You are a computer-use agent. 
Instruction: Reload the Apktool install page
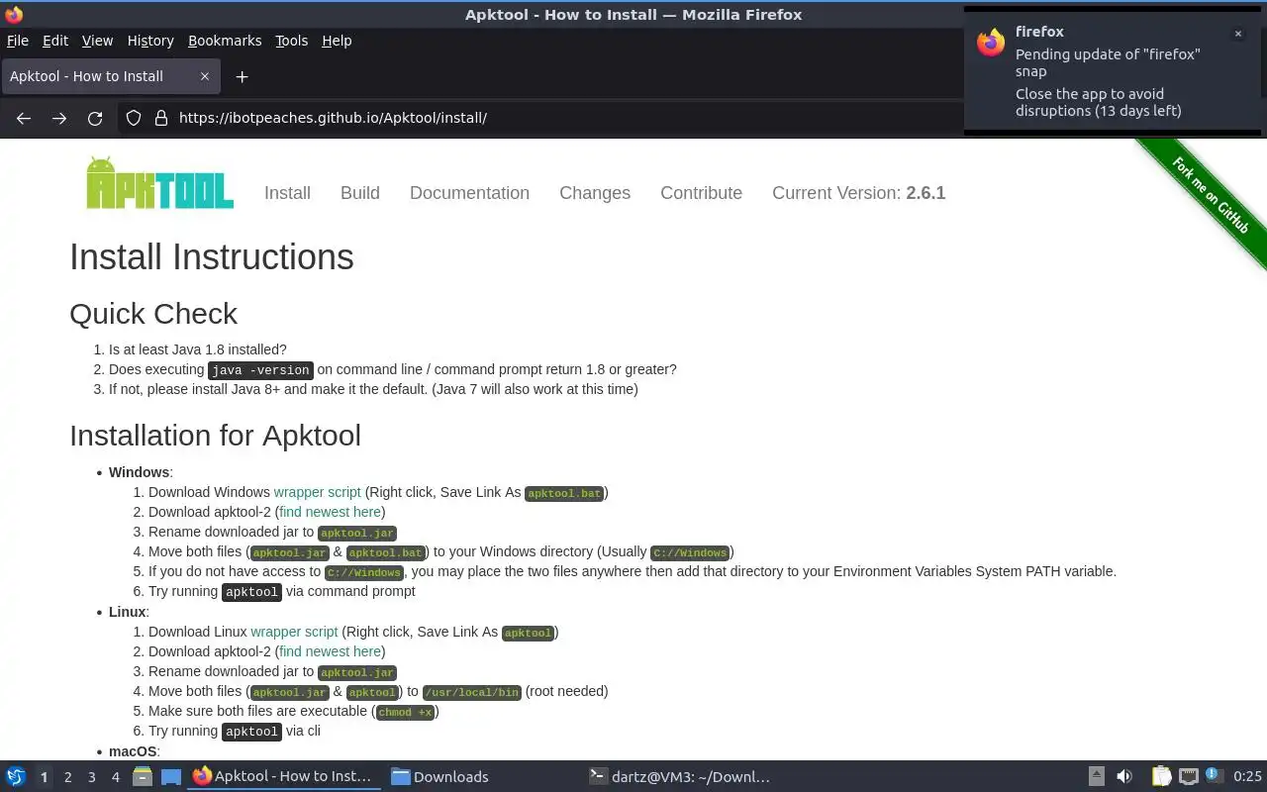coord(95,118)
